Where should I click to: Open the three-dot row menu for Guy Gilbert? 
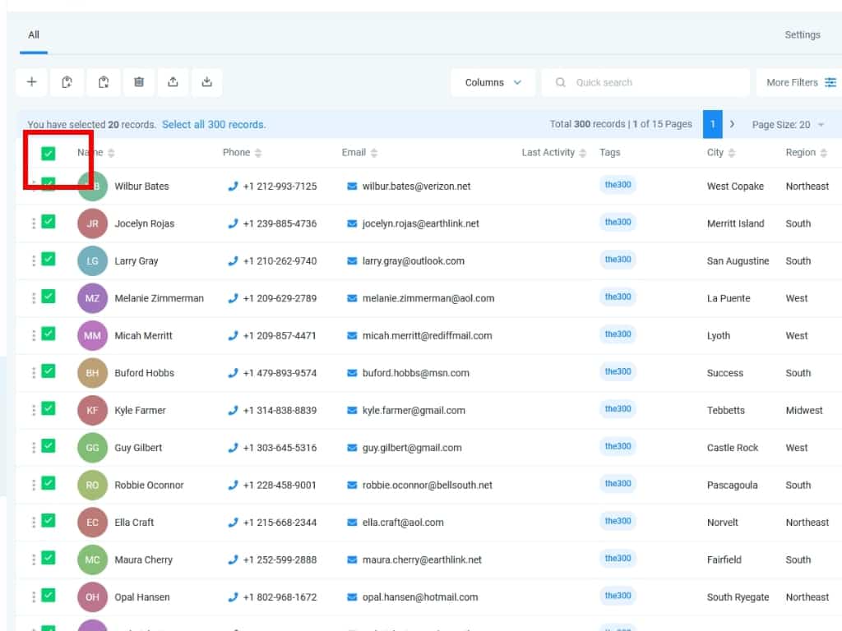pos(34,448)
